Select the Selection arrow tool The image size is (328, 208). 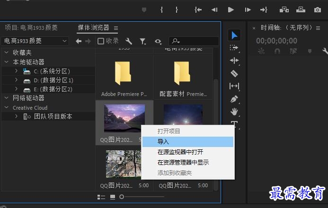(234, 35)
